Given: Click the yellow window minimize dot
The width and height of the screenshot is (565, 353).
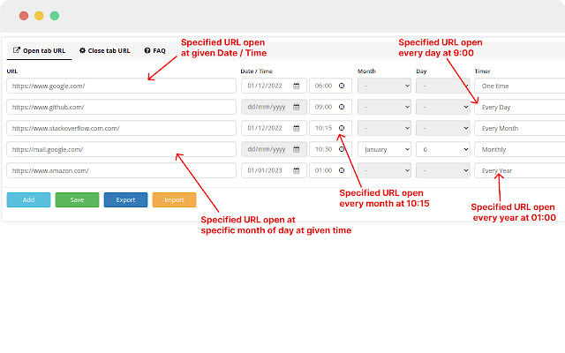Looking at the screenshot, I should (39, 16).
